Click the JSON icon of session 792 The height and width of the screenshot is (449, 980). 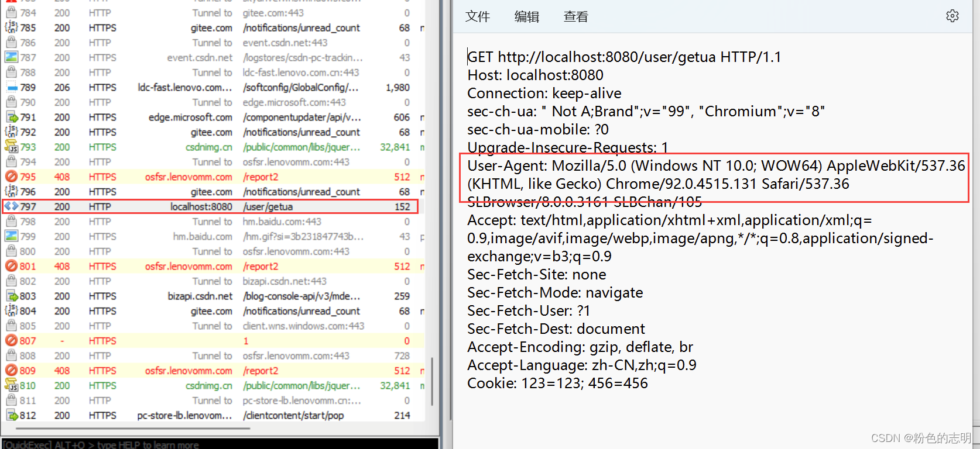click(x=11, y=132)
